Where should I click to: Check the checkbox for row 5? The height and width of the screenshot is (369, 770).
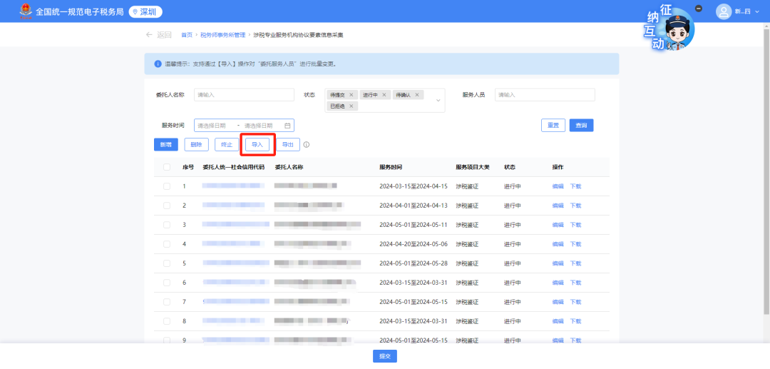(166, 263)
